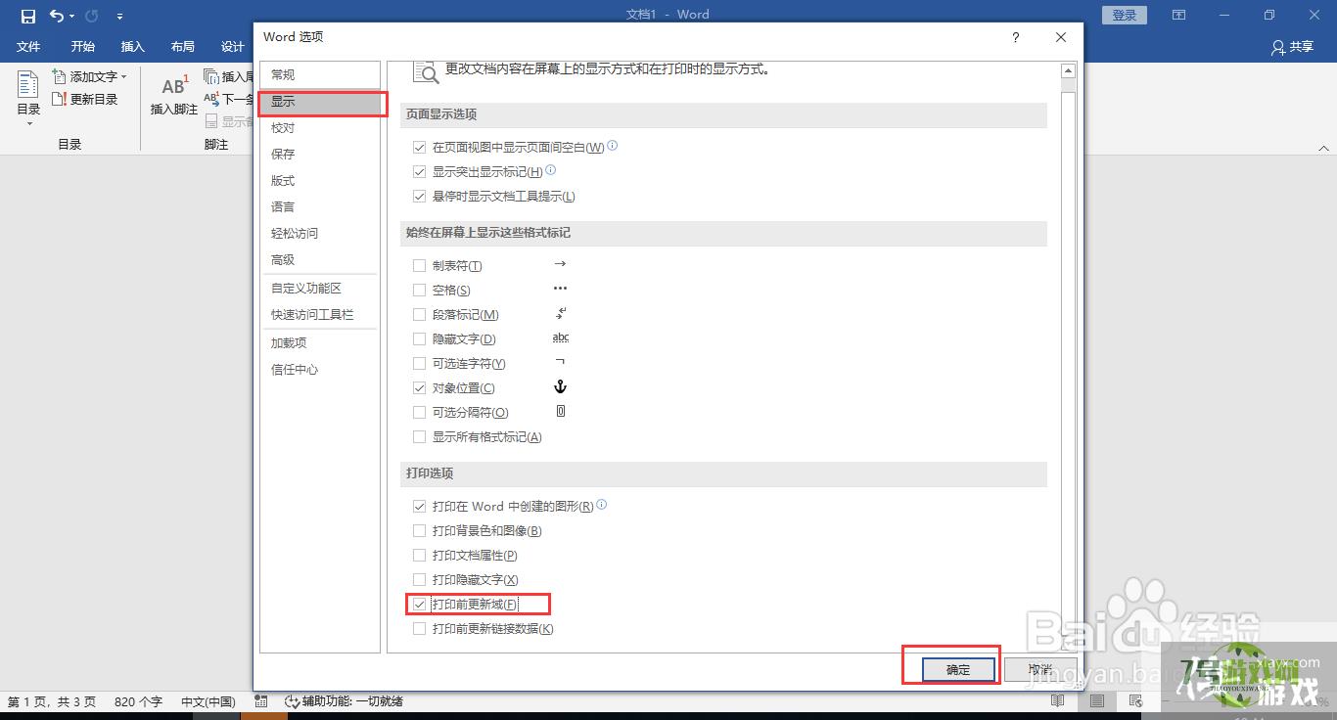Click info icon next to 在页面视图中显示页面间空白

[613, 146]
